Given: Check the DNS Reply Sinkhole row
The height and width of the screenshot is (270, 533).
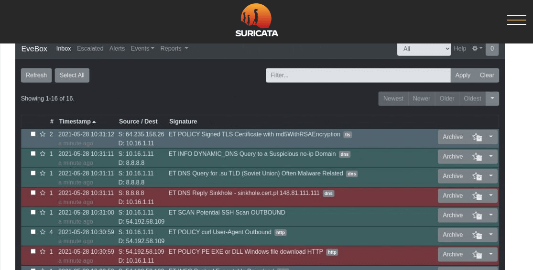Looking at the screenshot, I should tap(33, 193).
